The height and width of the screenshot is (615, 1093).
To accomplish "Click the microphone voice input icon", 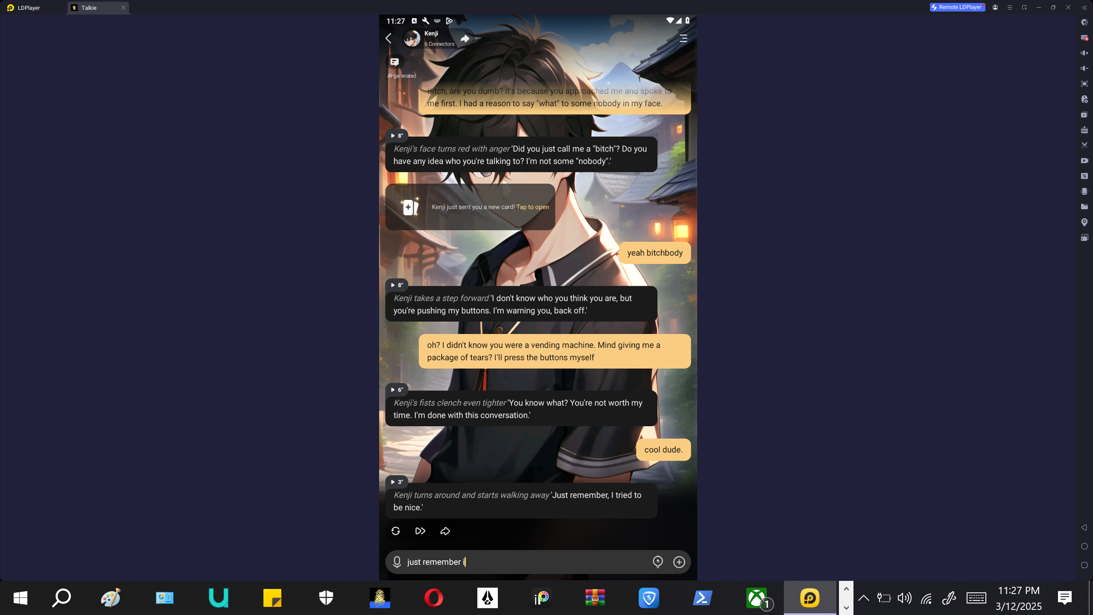I will point(397,562).
